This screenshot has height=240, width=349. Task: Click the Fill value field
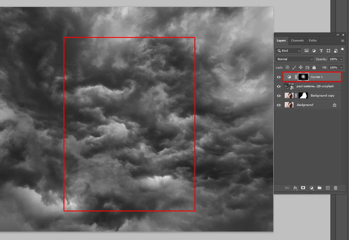coord(333,68)
